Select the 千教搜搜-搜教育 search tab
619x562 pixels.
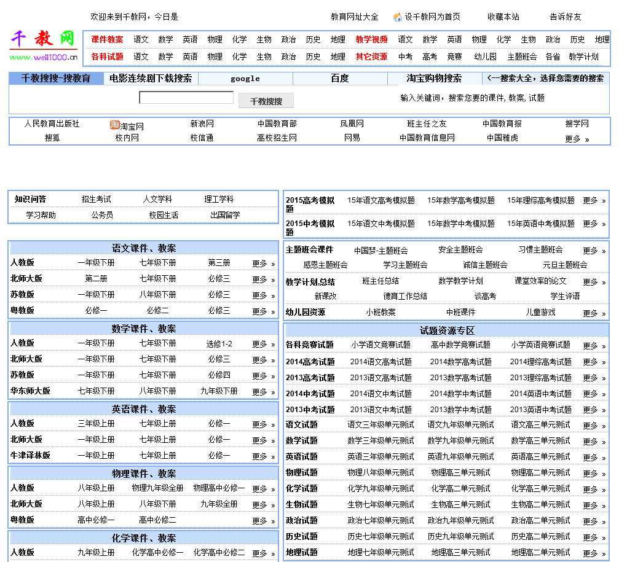56,79
